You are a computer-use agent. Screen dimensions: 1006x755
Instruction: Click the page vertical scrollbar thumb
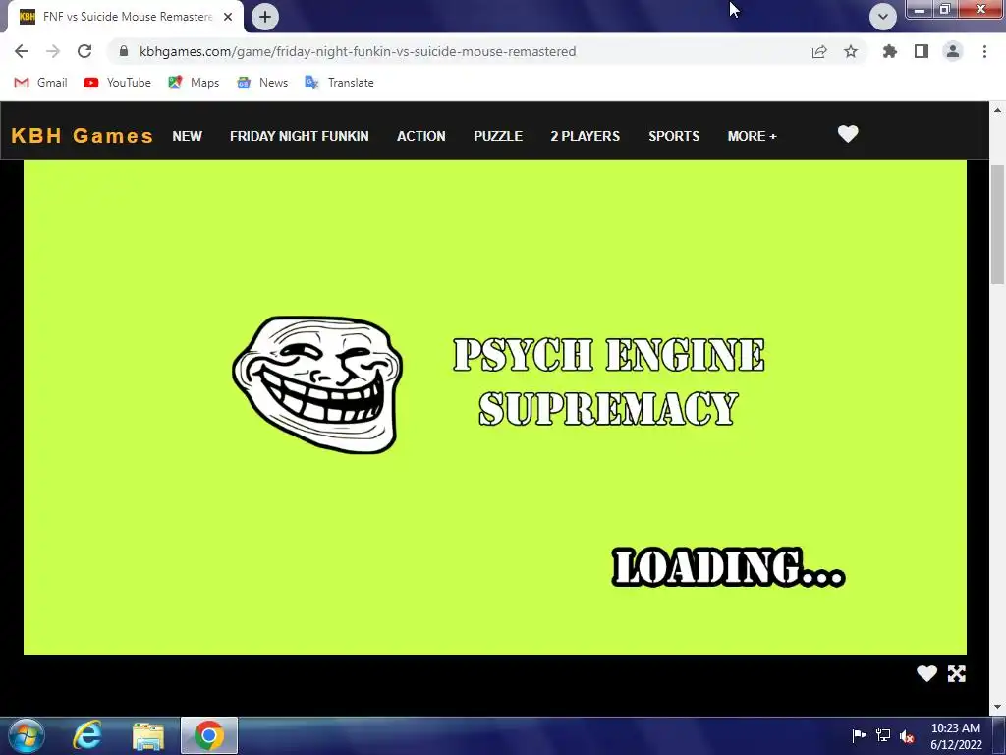point(997,223)
